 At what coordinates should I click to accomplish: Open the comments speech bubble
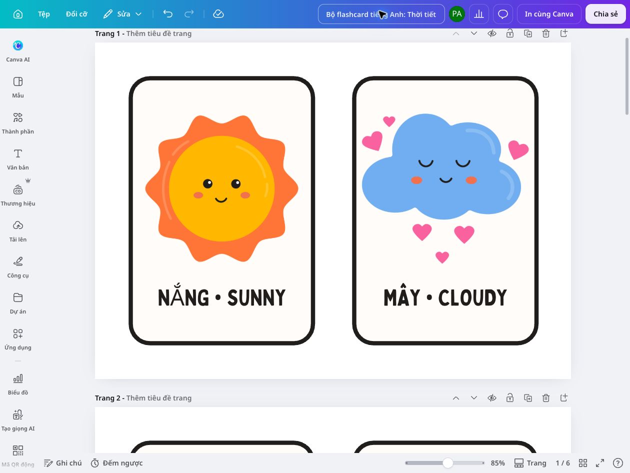pyautogui.click(x=503, y=14)
